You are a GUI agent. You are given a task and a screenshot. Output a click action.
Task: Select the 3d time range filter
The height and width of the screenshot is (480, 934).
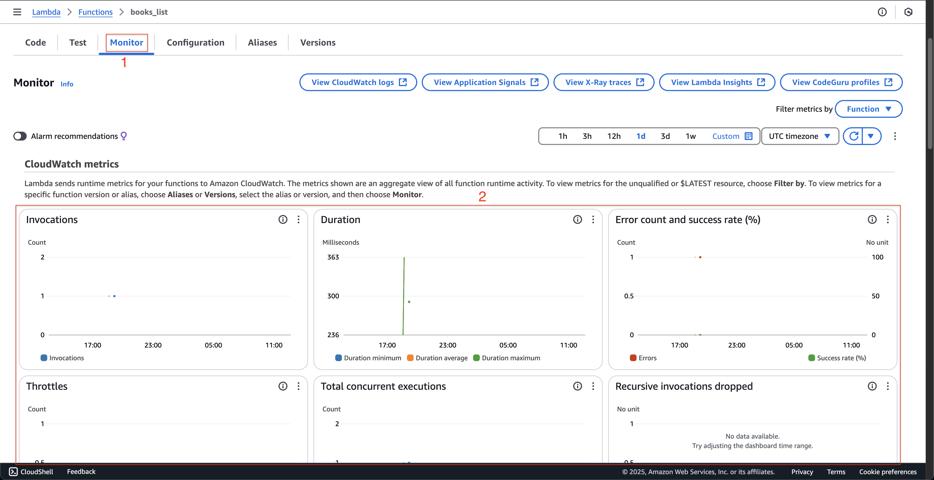(x=665, y=136)
